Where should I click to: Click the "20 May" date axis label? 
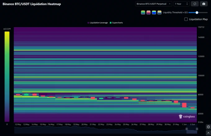point(84,124)
